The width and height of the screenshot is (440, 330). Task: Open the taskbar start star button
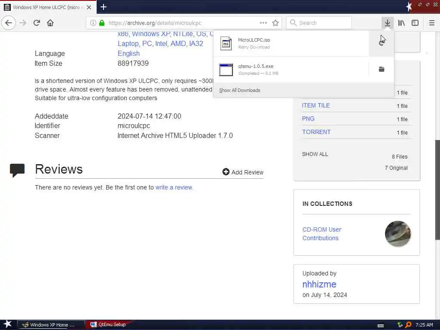(7, 324)
